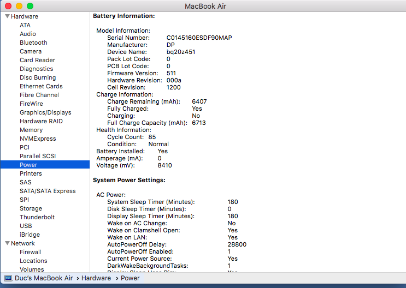Image resolution: width=406 pixels, height=288 pixels.
Task: Choose the Storage sidebar entry
Action: click(x=31, y=208)
